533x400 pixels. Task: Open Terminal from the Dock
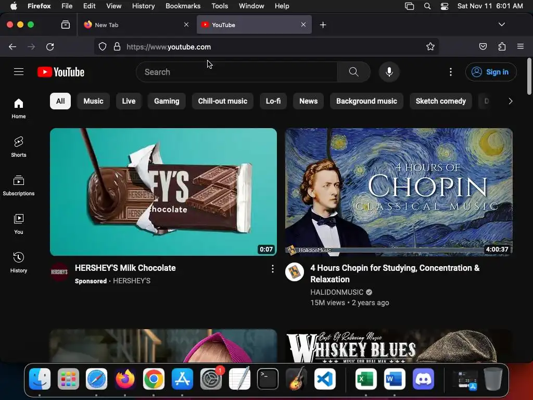pyautogui.click(x=268, y=379)
